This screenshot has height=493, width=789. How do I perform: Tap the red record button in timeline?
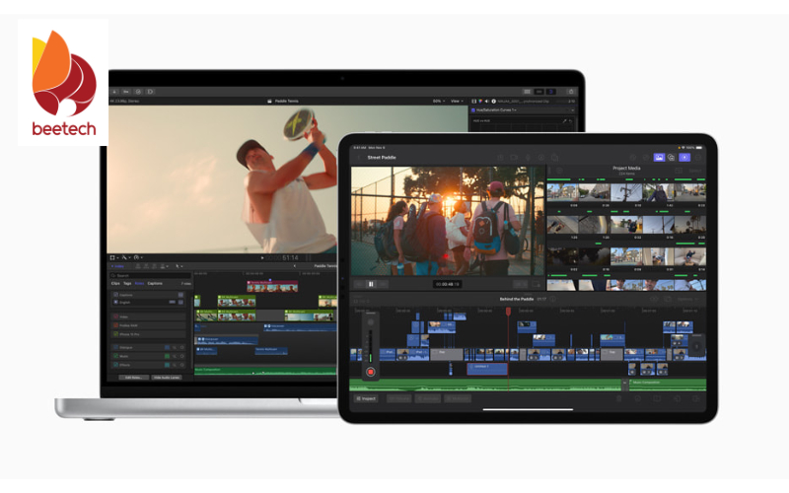pyautogui.click(x=371, y=372)
